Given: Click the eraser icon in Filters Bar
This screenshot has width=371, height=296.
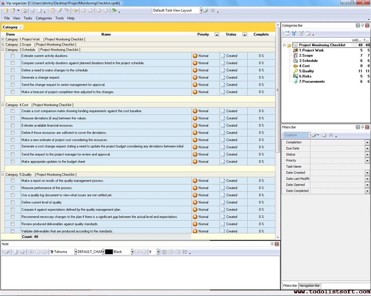Looking at the screenshot, I should (x=324, y=135).
